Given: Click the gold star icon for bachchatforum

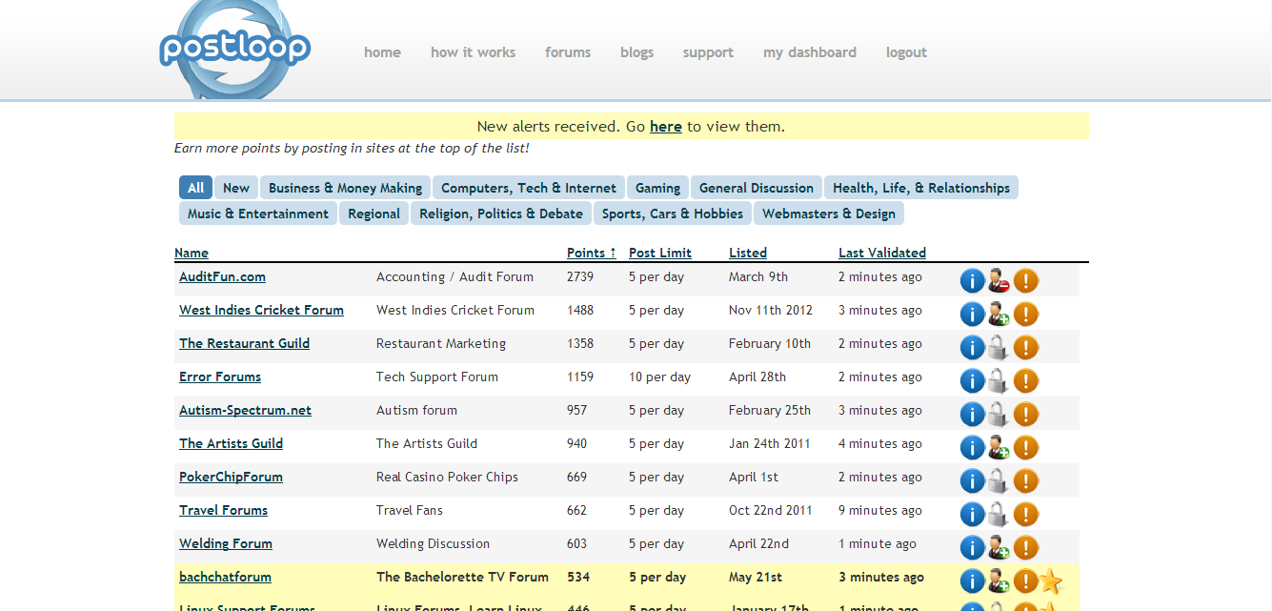Looking at the screenshot, I should click(x=1051, y=580).
